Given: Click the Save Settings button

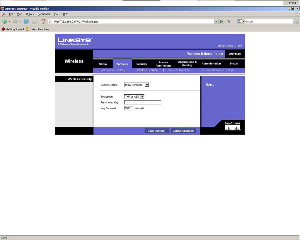Looking at the screenshot, I should point(156,131).
